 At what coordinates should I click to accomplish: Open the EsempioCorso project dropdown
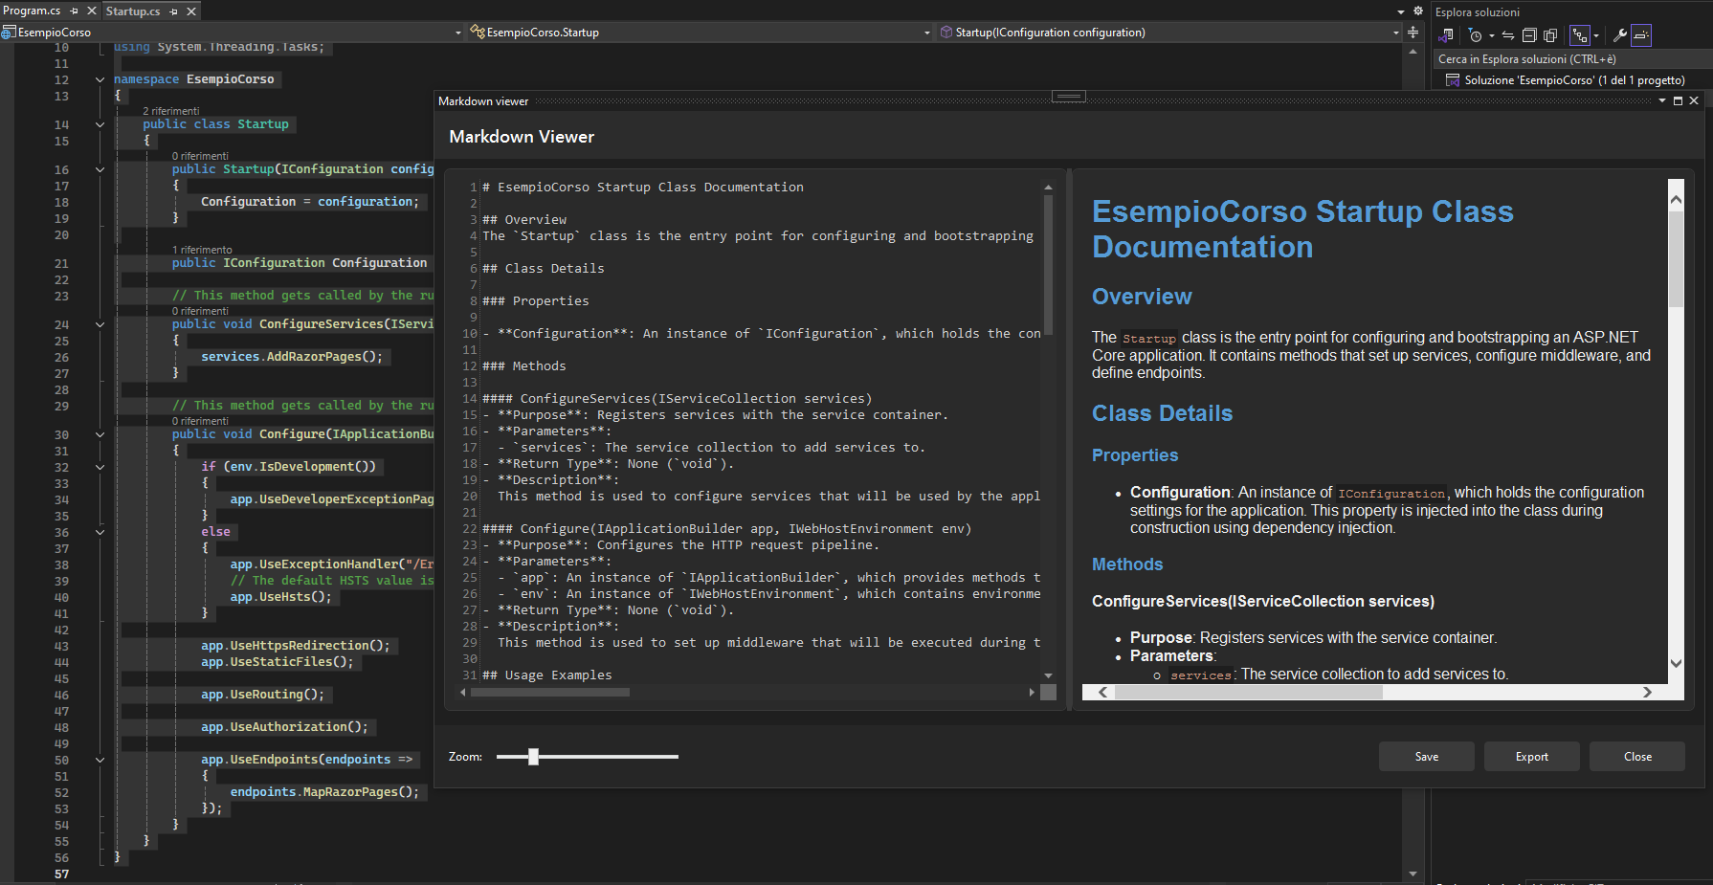tap(458, 33)
